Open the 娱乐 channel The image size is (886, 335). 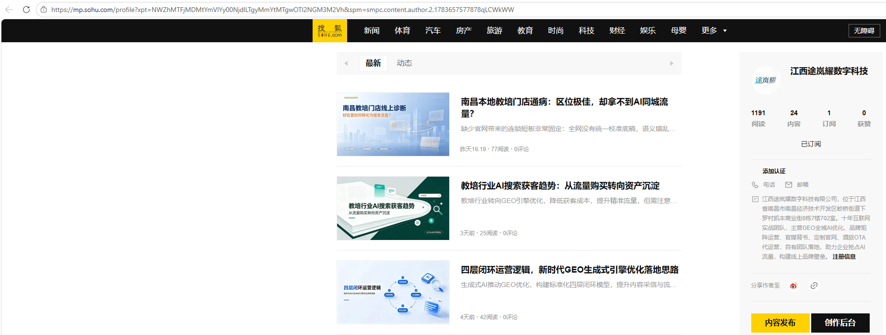(648, 31)
